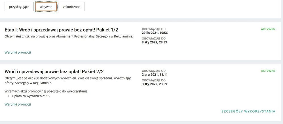The width and height of the screenshot is (283, 124).
Task: Click the Pakiet 2/2 promotion heading
Action: click(x=56, y=72)
